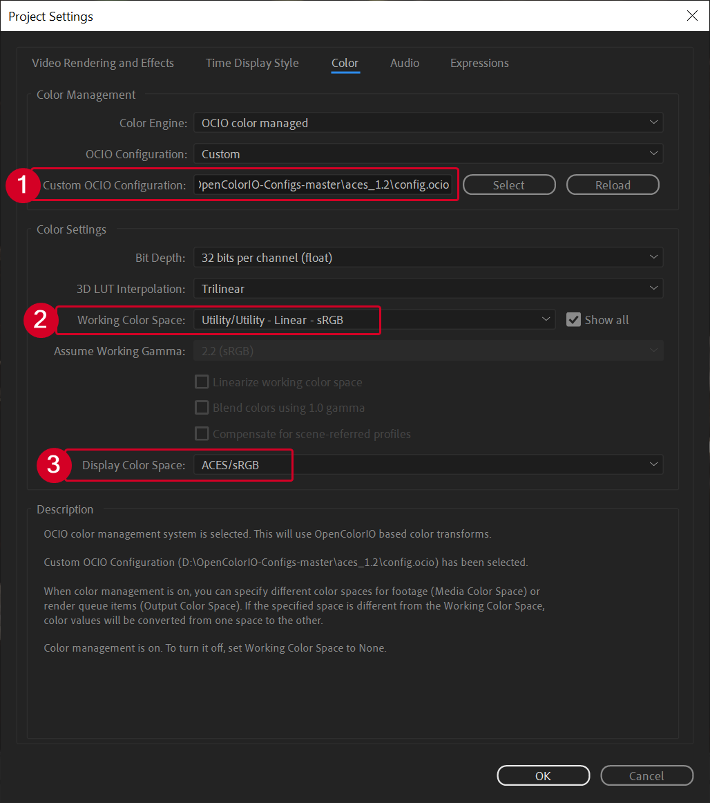This screenshot has width=710, height=803.
Task: Click the "Custom OCIO Configuration ... has been selected" text
Action: (x=286, y=563)
